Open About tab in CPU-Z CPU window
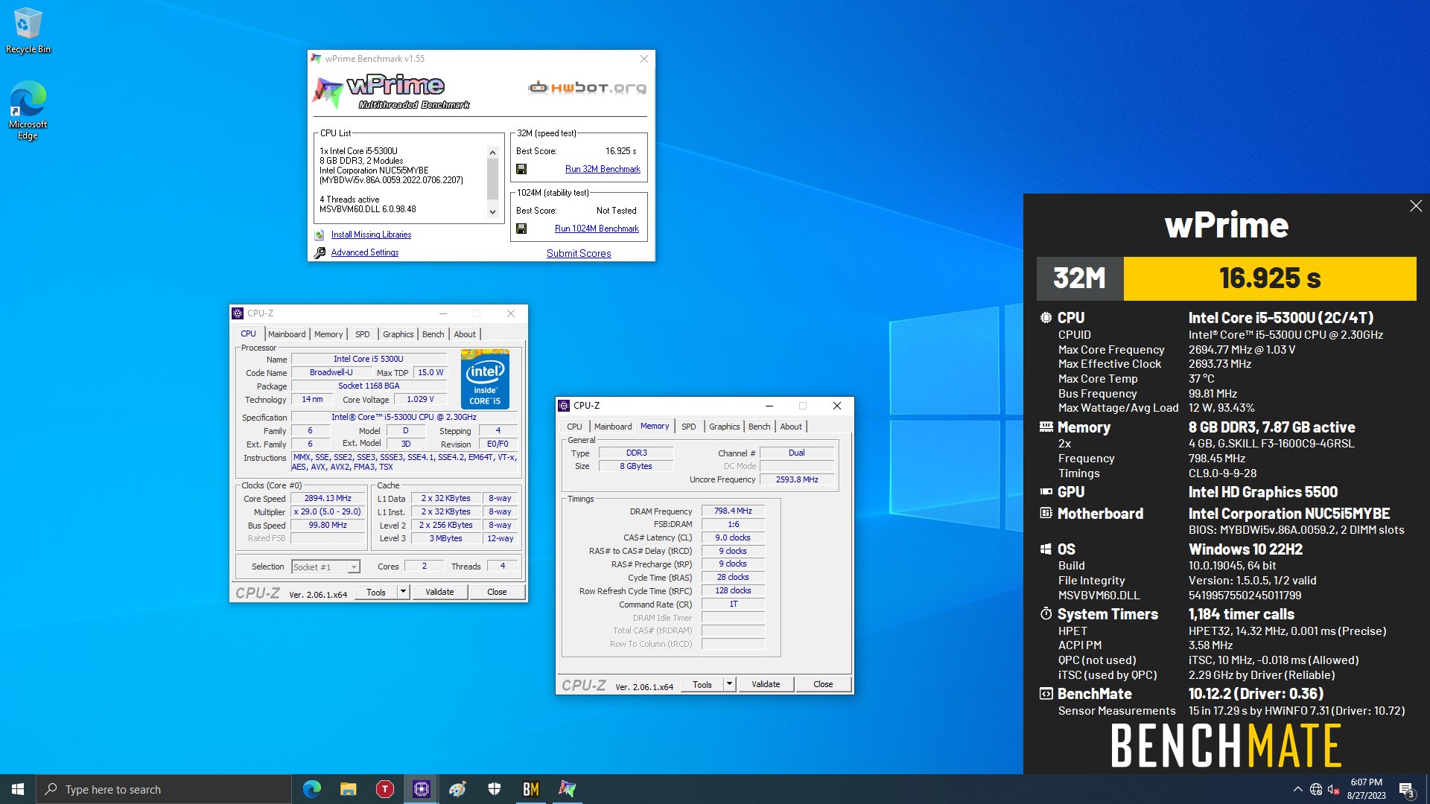Image resolution: width=1430 pixels, height=804 pixels. tap(465, 334)
